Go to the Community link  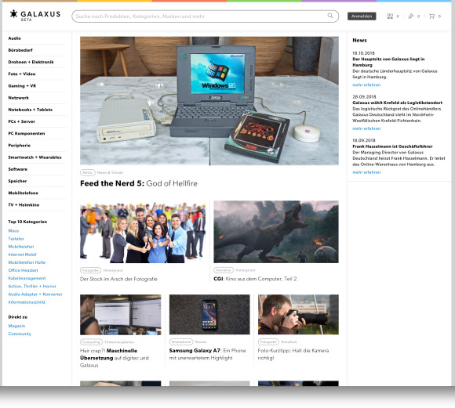[x=20, y=334]
